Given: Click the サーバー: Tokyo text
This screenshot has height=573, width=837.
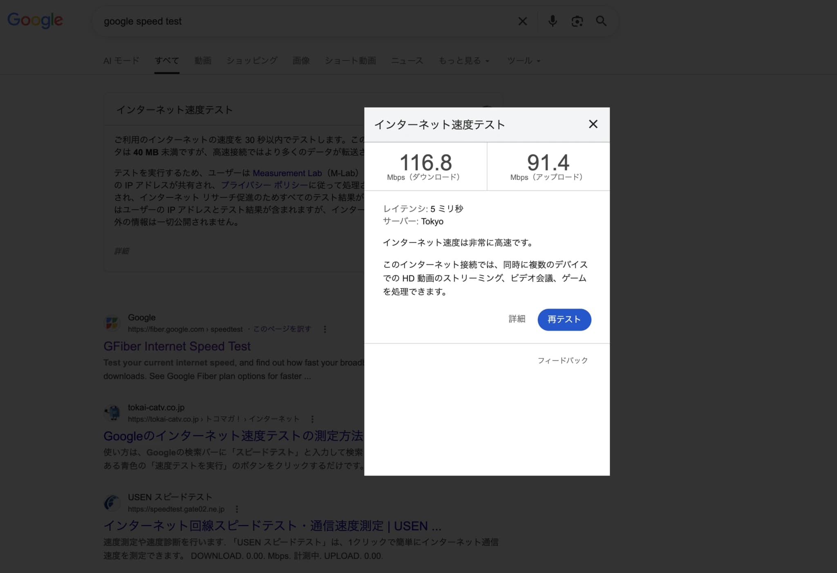Looking at the screenshot, I should pos(413,222).
